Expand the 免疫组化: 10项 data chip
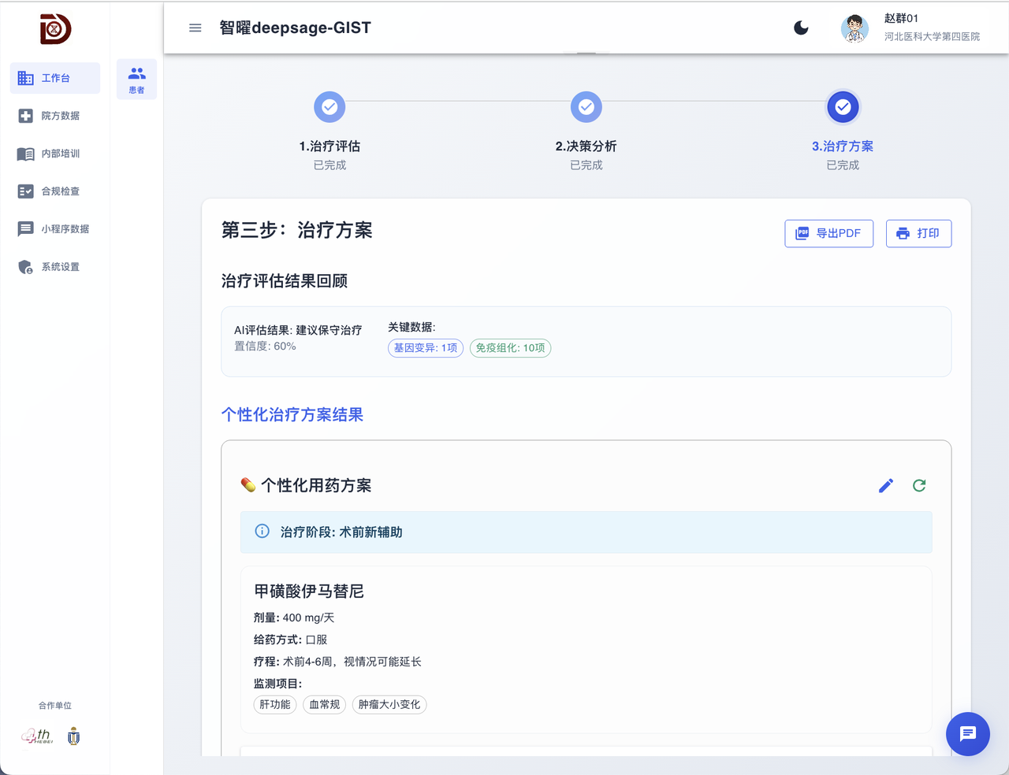 510,347
